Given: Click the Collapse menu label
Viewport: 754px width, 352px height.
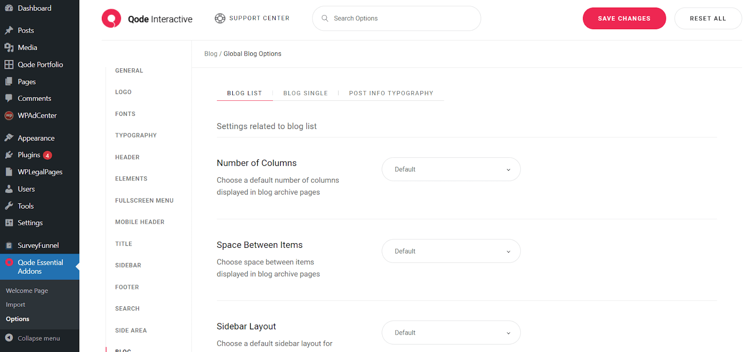Looking at the screenshot, I should [x=39, y=338].
